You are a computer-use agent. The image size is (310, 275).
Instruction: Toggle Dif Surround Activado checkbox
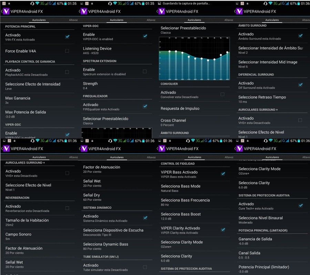point(300,85)
